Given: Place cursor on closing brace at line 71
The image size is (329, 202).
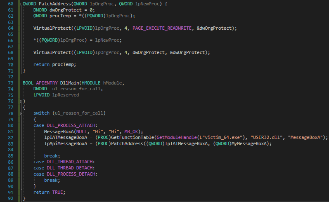Looking at the screenshot, I should [24, 71].
